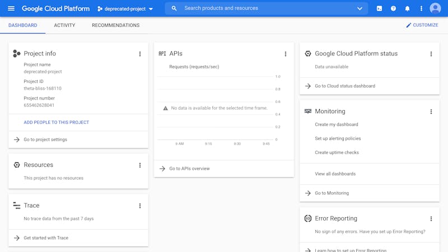Image resolution: width=448 pixels, height=252 pixels.
Task: Click the Trace card icon
Action: (x=17, y=206)
